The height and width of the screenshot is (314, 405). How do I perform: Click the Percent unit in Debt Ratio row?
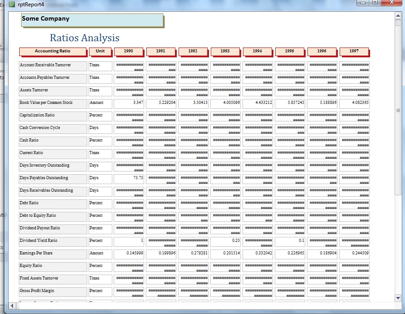(x=101, y=204)
